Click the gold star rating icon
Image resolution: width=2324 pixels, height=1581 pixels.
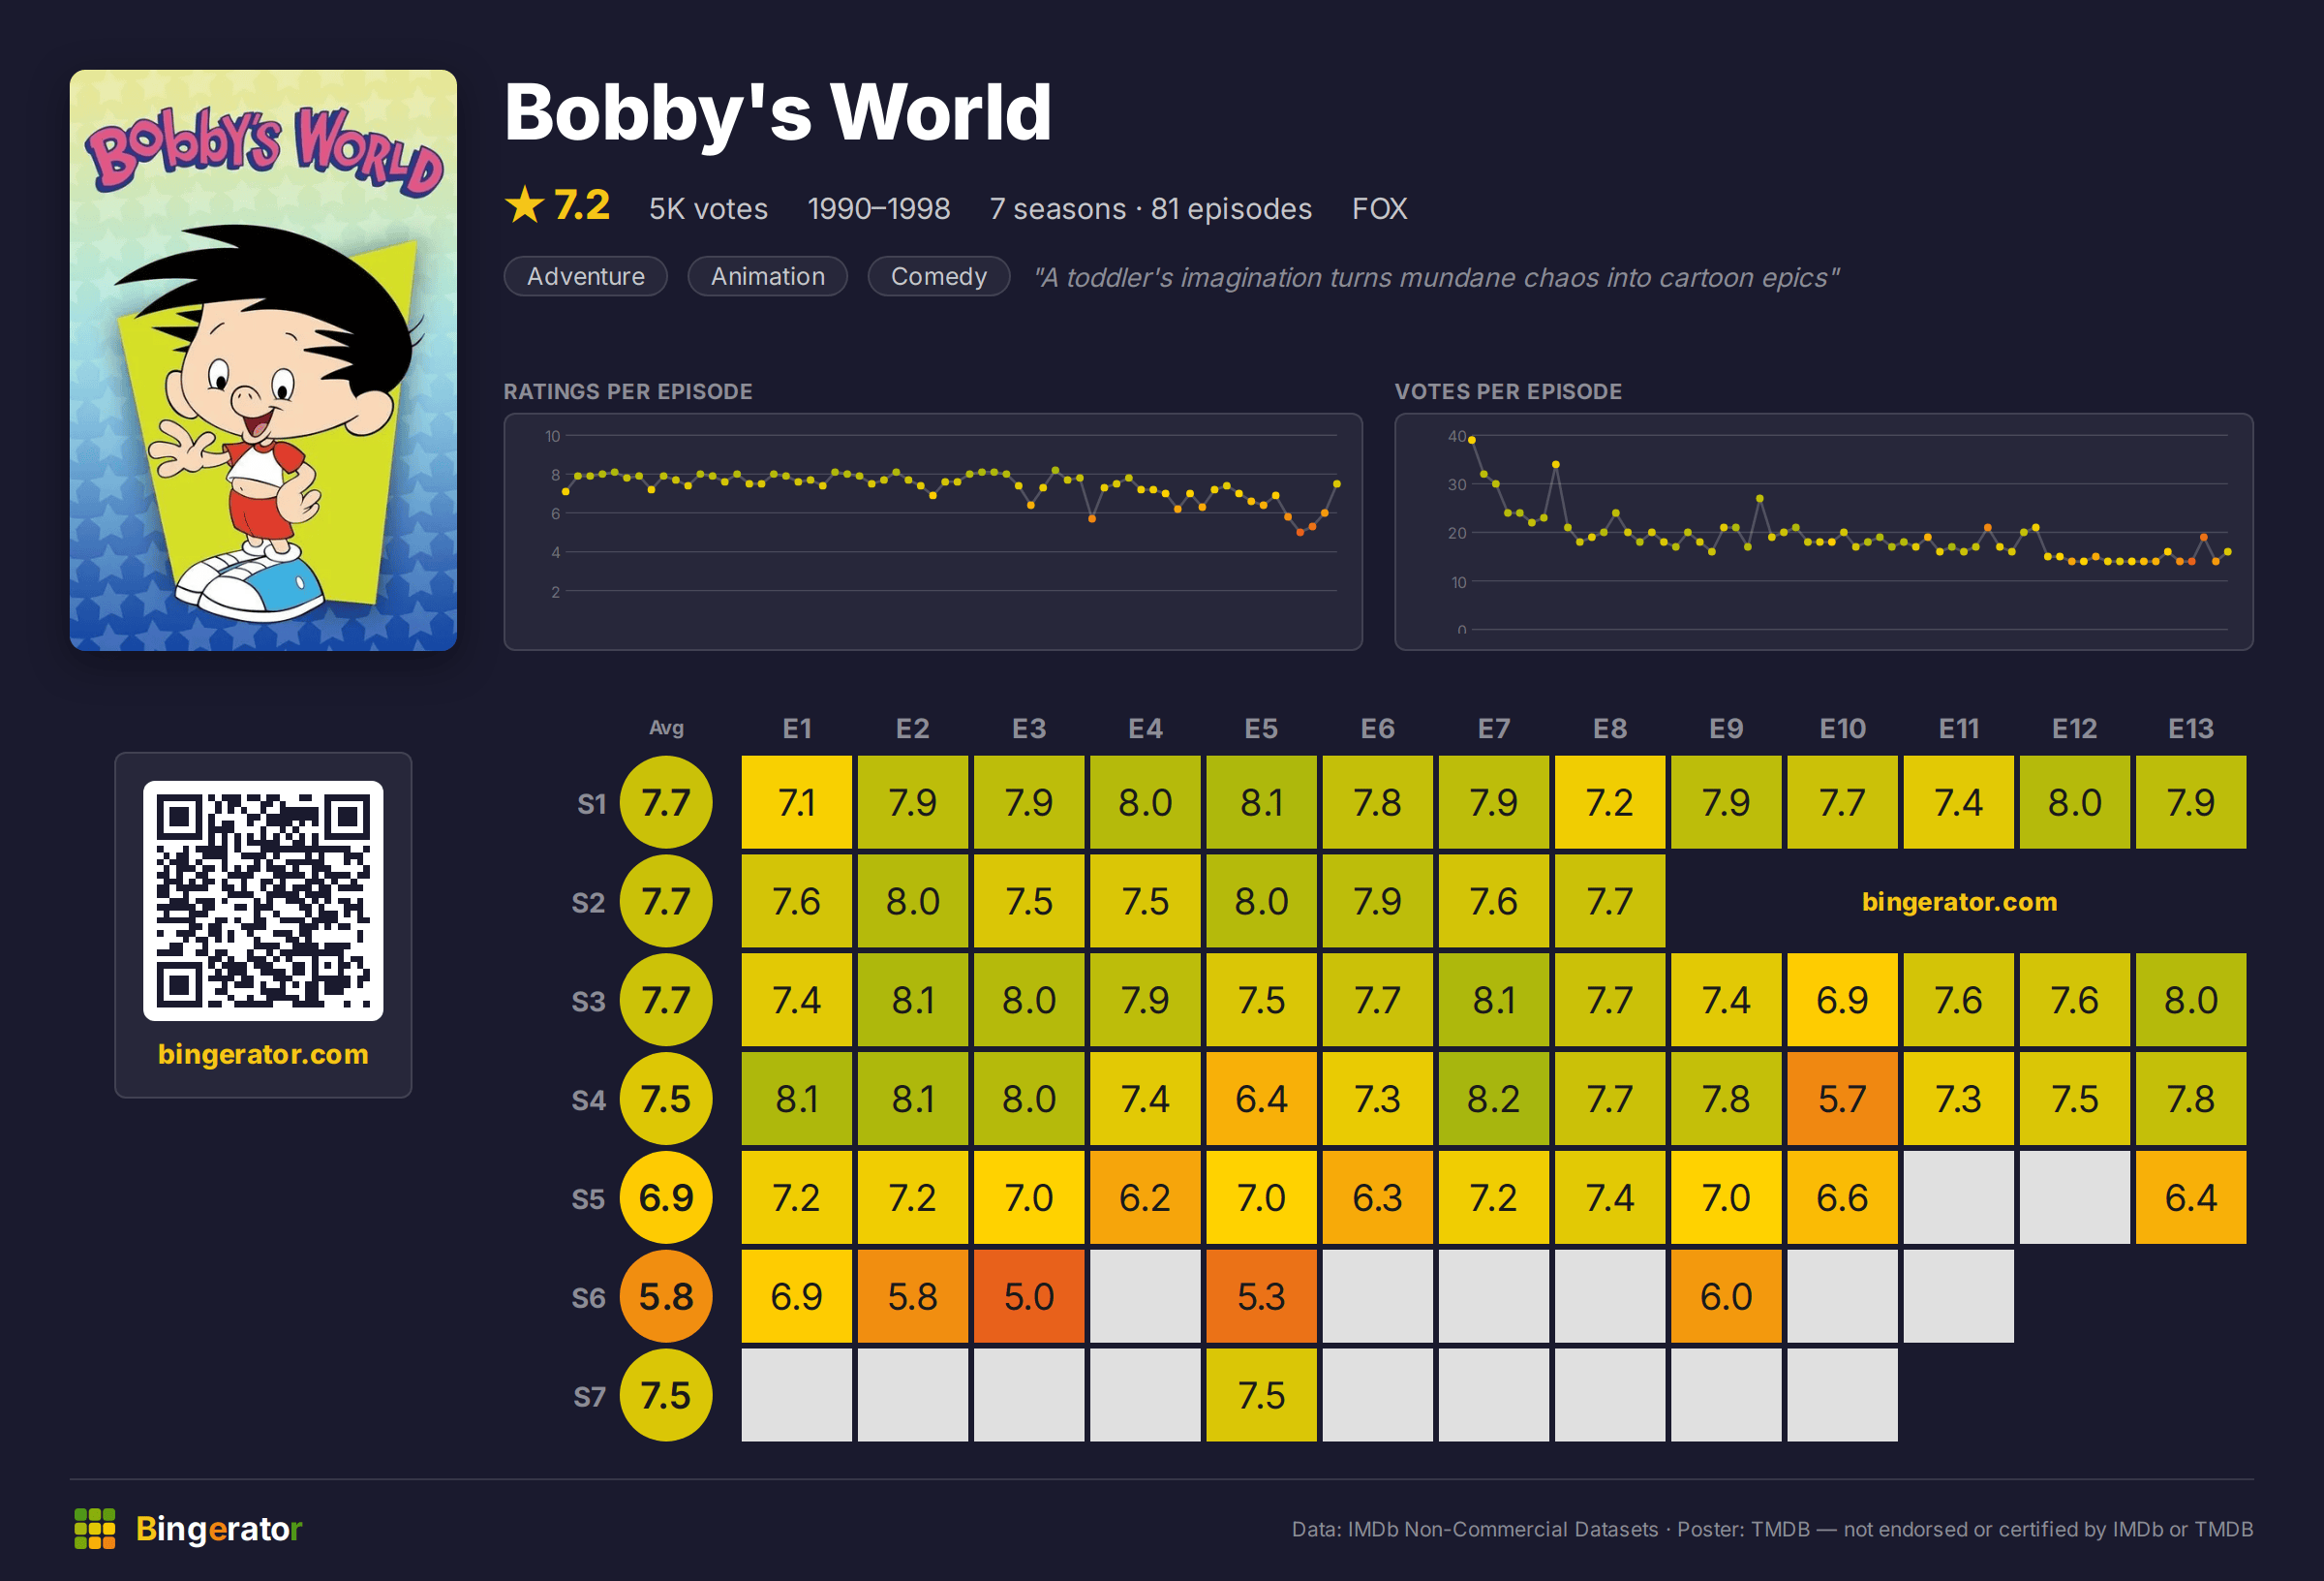[x=524, y=206]
